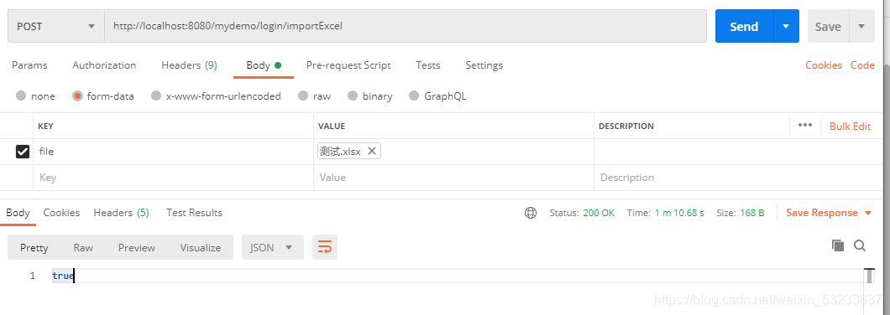Click the true response value

pyautogui.click(x=62, y=276)
